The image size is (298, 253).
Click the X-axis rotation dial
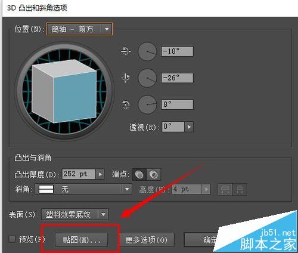pos(147,51)
